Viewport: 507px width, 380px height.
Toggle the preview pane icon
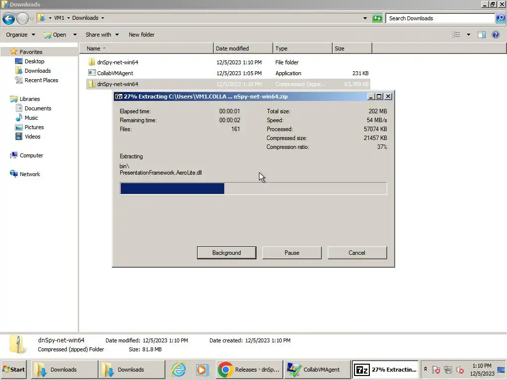(481, 35)
